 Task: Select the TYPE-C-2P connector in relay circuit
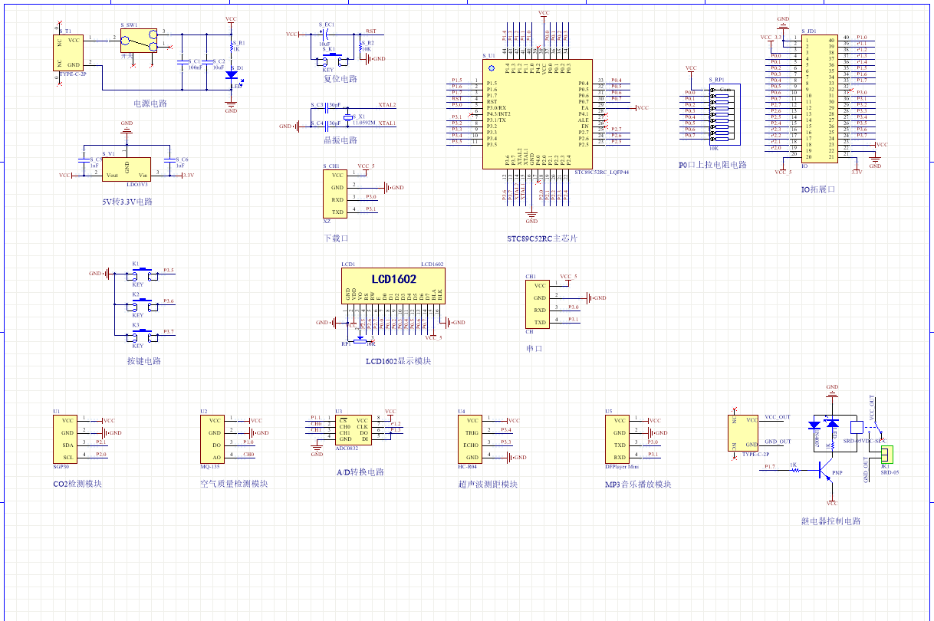[743, 432]
